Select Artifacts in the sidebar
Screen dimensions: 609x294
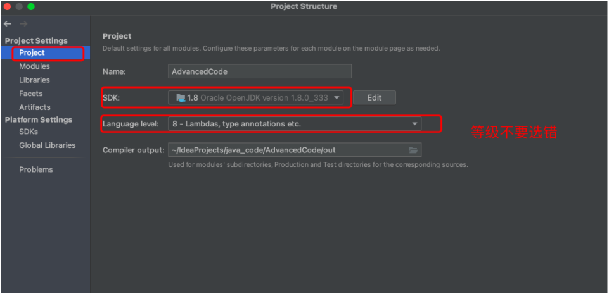35,107
